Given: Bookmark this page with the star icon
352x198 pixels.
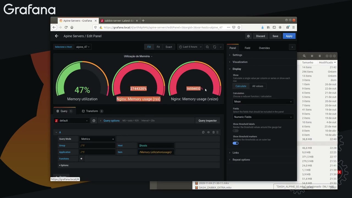Looking at the screenshot, I should tap(239, 27).
